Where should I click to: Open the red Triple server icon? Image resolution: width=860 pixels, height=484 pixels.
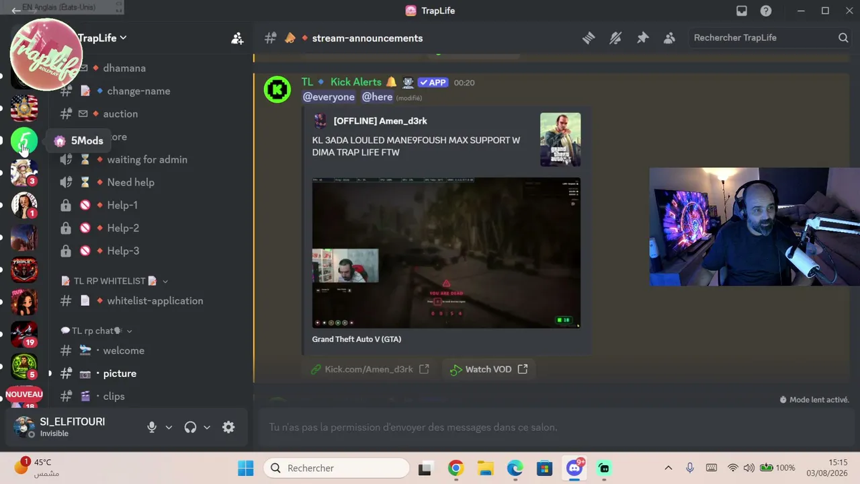tap(24, 270)
